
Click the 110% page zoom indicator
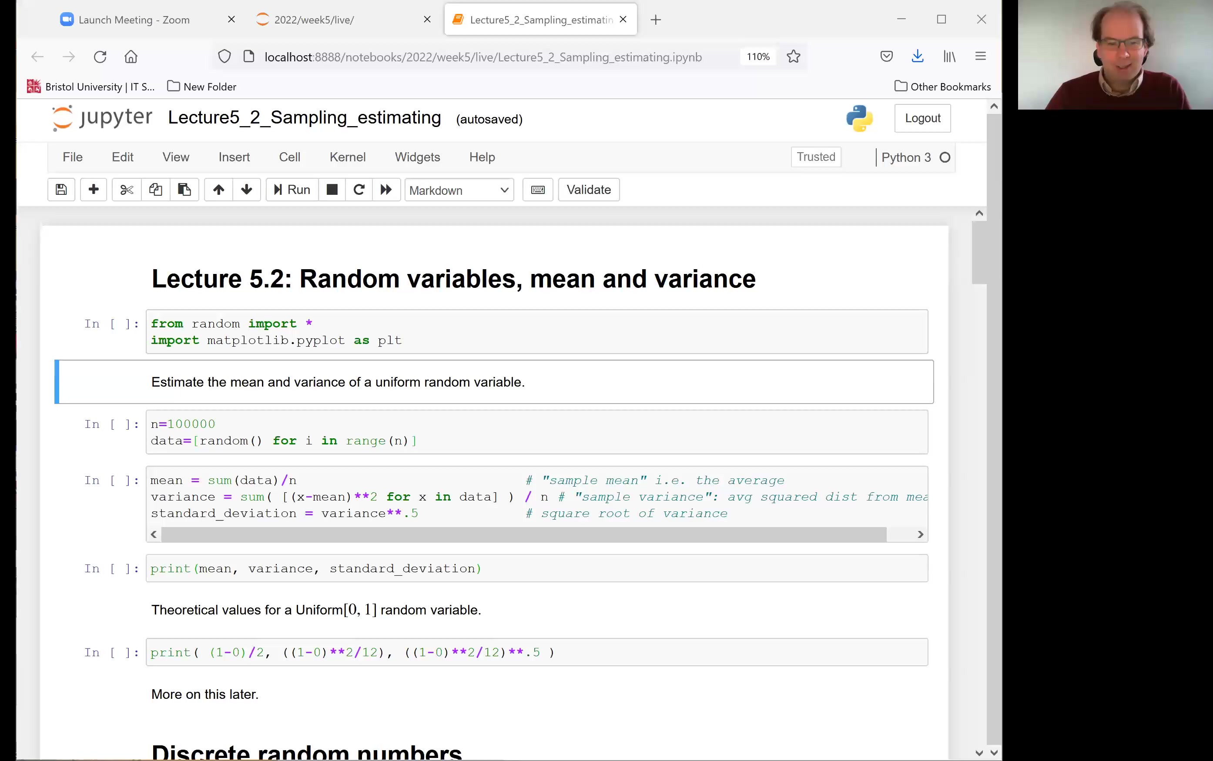[x=758, y=57]
